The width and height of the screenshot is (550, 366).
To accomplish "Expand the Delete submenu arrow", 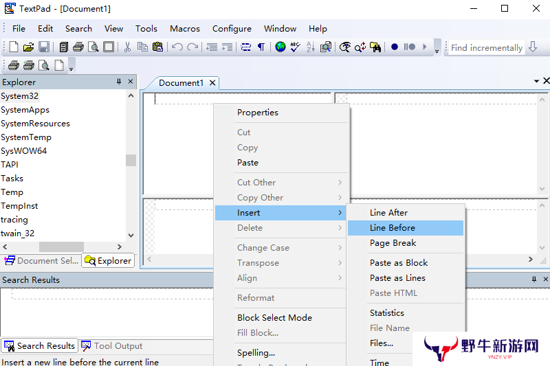I will (340, 228).
